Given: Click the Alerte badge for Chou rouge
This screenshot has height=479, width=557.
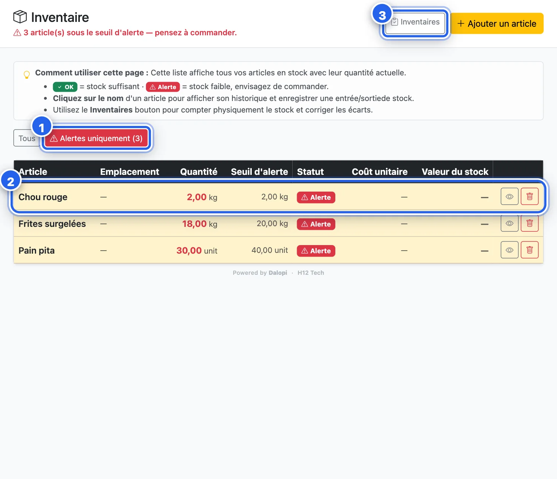Looking at the screenshot, I should 316,197.
